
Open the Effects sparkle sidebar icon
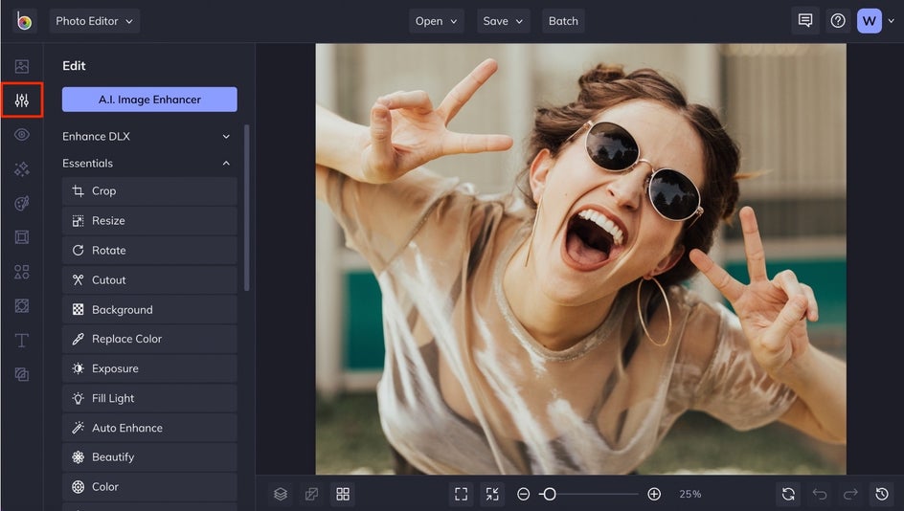click(x=21, y=169)
